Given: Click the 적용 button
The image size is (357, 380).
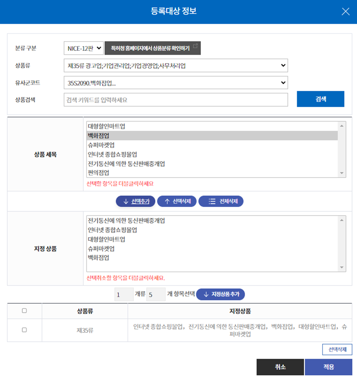Looking at the screenshot, I should point(328,367).
